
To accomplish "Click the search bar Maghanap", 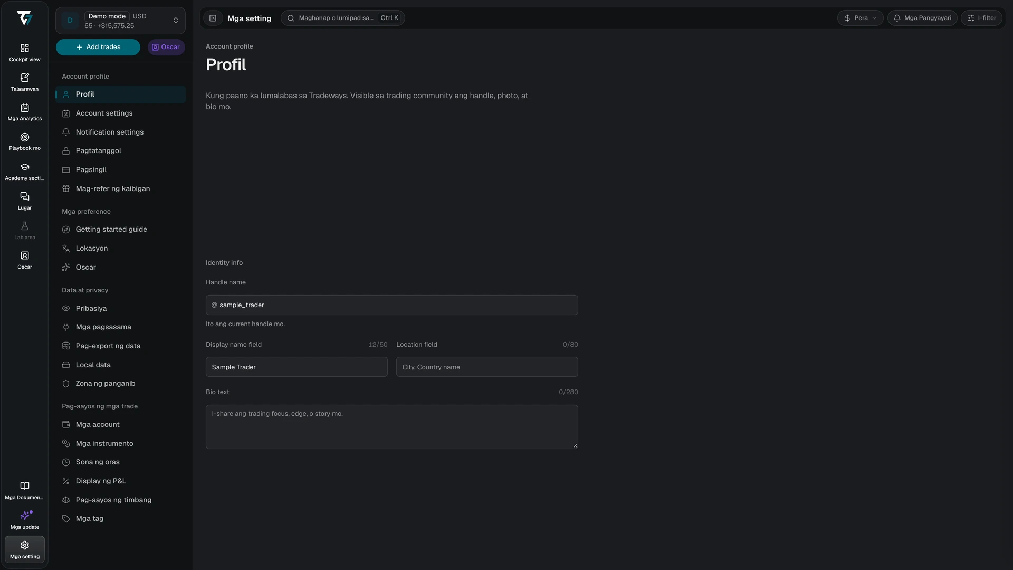I will 343,18.
